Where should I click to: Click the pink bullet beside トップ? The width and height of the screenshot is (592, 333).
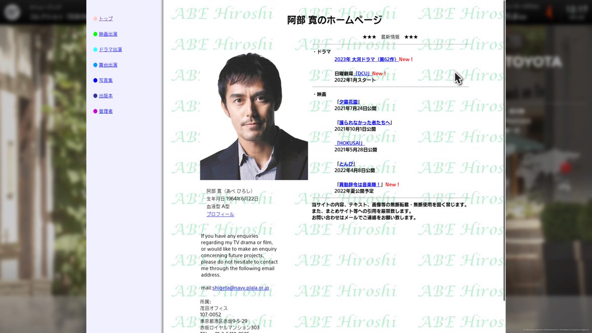point(95,19)
